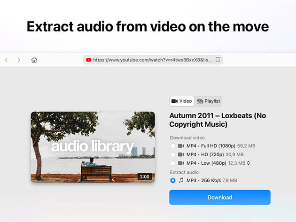Open the home page icon
Screen dimensions: 296x222
34,60
